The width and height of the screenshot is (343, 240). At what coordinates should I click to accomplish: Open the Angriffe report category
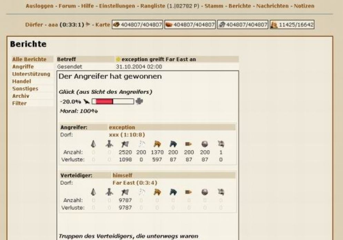coord(23,67)
